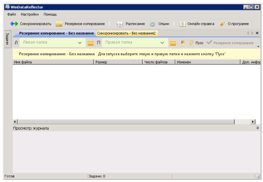Image resolution: width=263 pixels, height=182 pixels.
Task: Open the Файл menu
Action: 12,15
